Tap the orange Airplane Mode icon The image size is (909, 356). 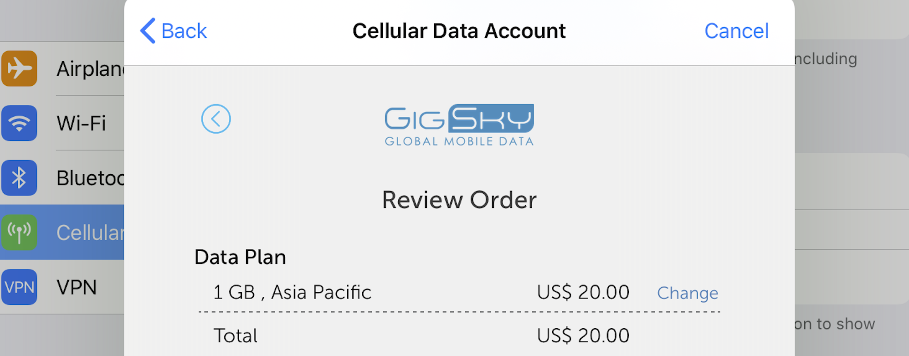click(19, 68)
